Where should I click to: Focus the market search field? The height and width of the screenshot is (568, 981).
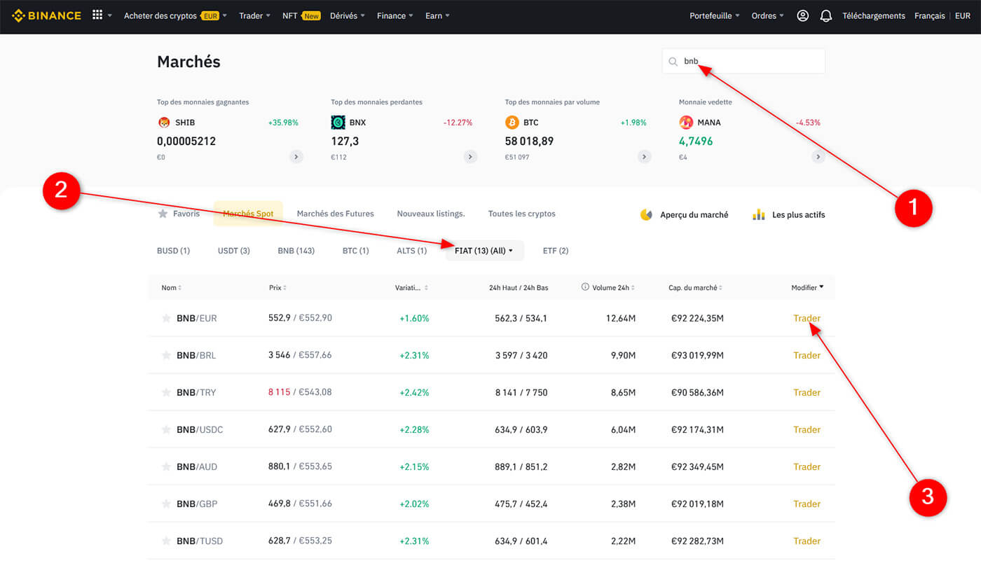(x=743, y=61)
